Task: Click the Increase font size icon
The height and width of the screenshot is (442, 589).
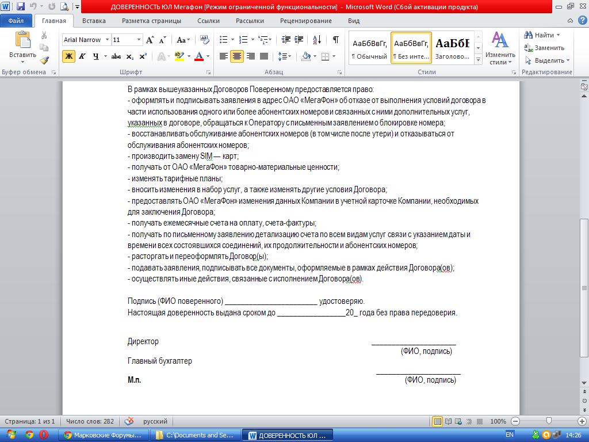Action: 150,40
